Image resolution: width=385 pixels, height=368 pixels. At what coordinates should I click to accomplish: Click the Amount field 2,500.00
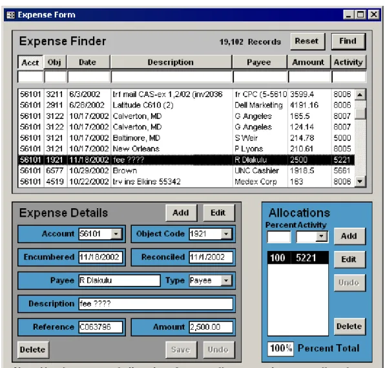coord(211,327)
